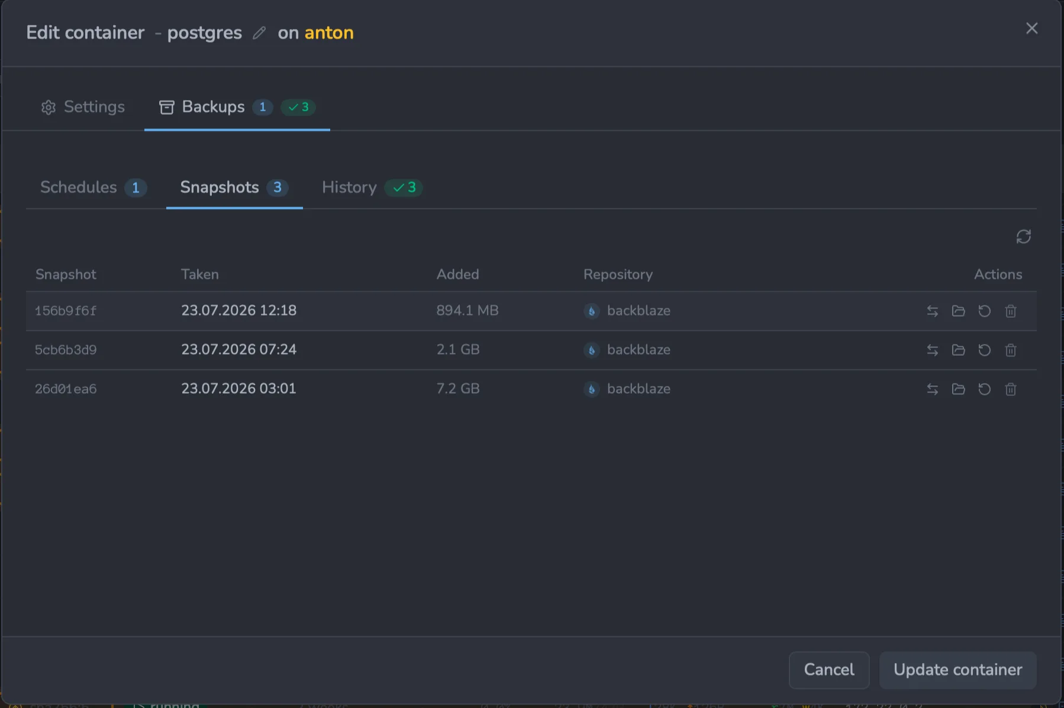Click the Actions column header
Viewport: 1064px width, 708px height.
pos(998,274)
